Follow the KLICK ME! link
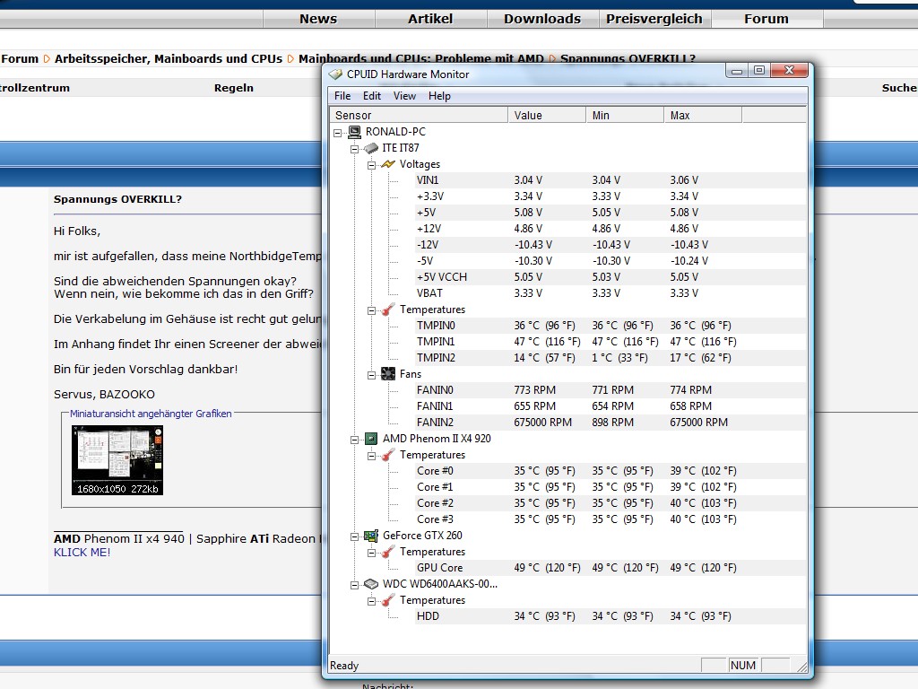Image resolution: width=918 pixels, height=689 pixels. tap(82, 553)
